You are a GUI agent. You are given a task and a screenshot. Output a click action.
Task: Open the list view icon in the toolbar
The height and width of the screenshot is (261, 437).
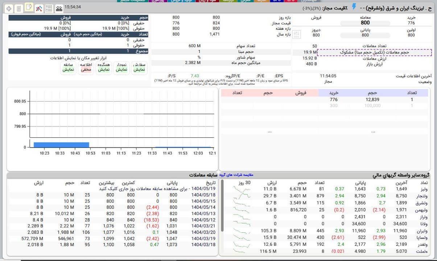pos(48,8)
